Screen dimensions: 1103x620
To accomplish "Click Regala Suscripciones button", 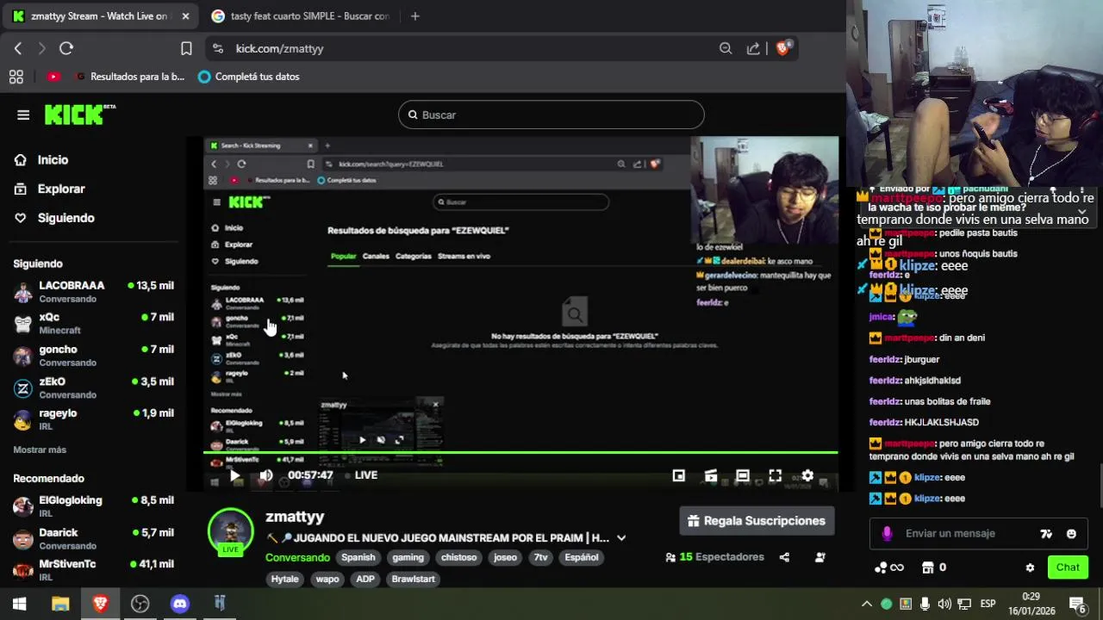I will click(757, 521).
